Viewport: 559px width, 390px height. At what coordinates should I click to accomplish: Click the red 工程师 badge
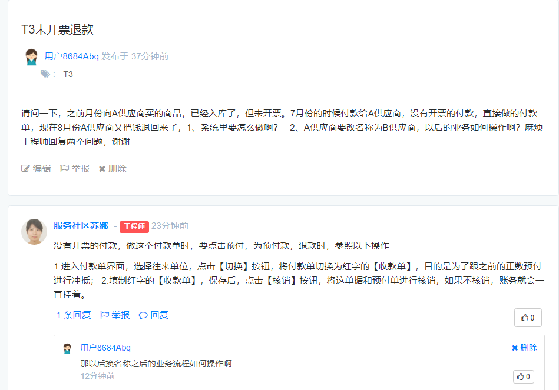click(134, 226)
